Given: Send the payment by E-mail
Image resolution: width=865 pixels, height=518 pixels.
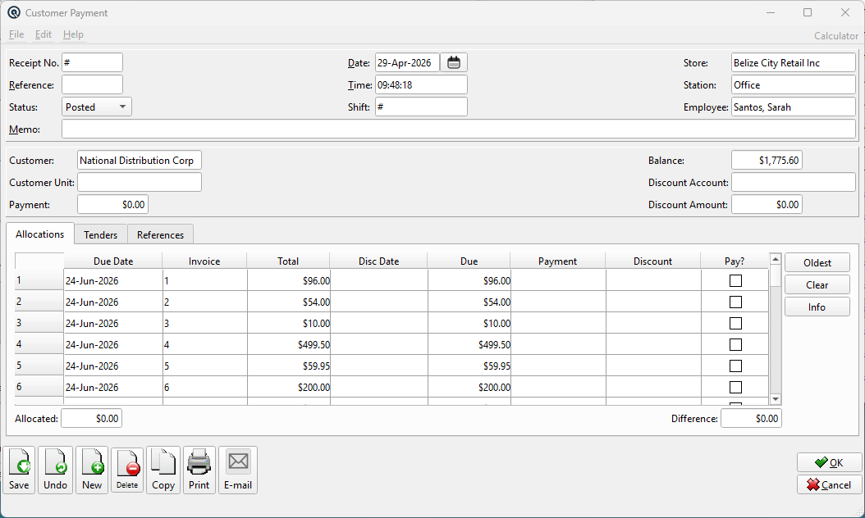Looking at the screenshot, I should [238, 470].
